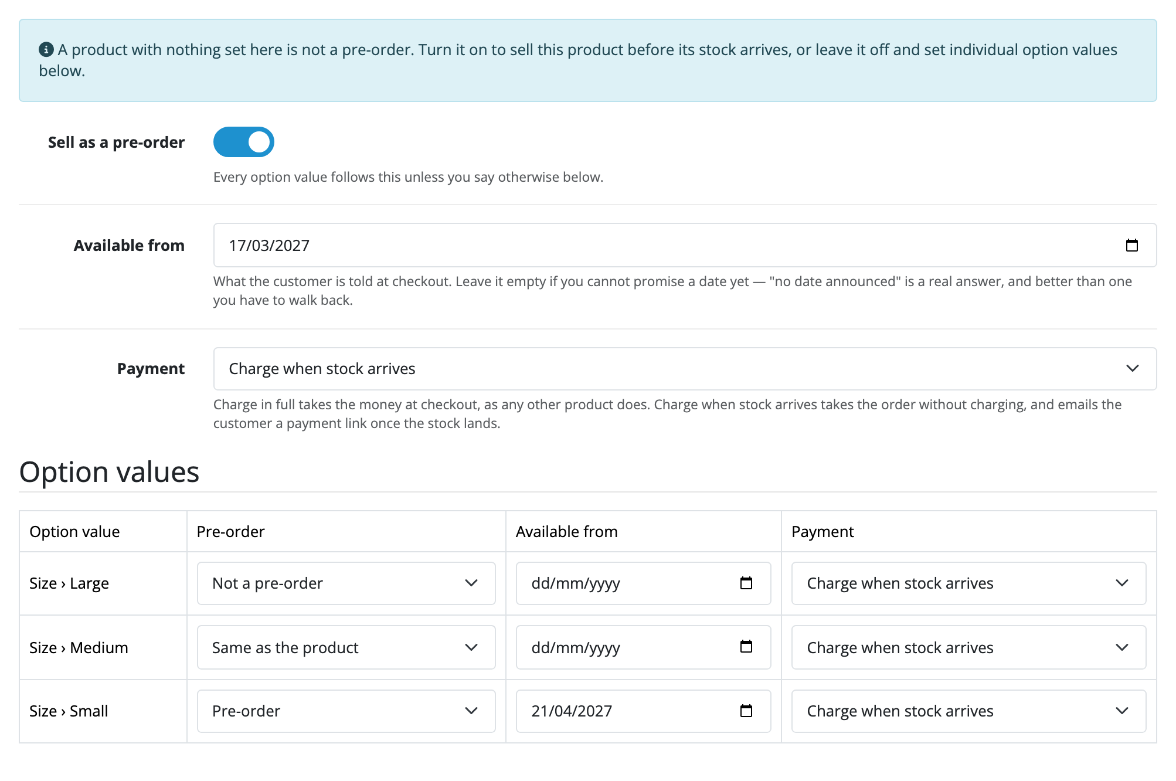The height and width of the screenshot is (781, 1176).
Task: Focus the Size › Medium date field
Action: [x=643, y=647]
